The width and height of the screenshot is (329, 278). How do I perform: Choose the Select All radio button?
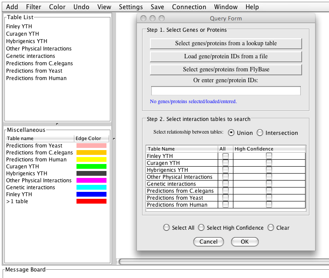[166, 228]
